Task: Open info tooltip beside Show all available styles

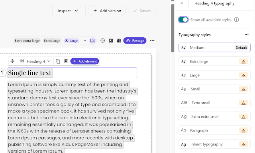Action: click(x=236, y=20)
